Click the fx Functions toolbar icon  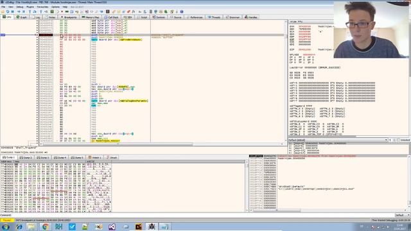click(134, 12)
